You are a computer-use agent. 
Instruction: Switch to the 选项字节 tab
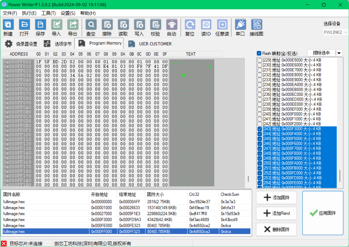pos(58,44)
